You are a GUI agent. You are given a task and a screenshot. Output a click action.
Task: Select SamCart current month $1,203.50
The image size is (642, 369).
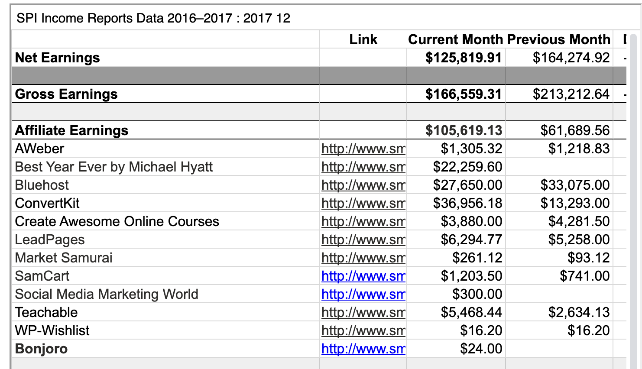tap(471, 276)
